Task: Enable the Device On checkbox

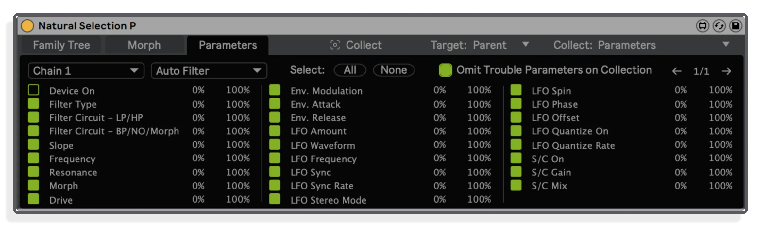Action: click(33, 90)
